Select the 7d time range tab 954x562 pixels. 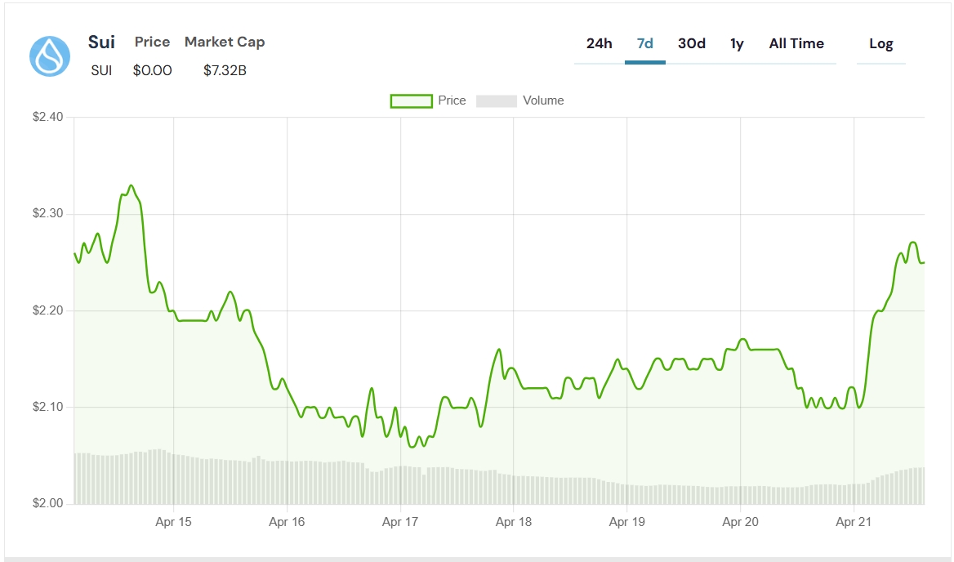[645, 44]
